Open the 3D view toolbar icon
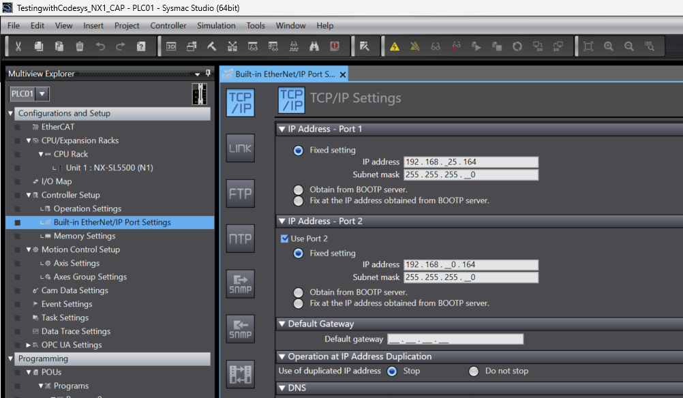 point(171,46)
